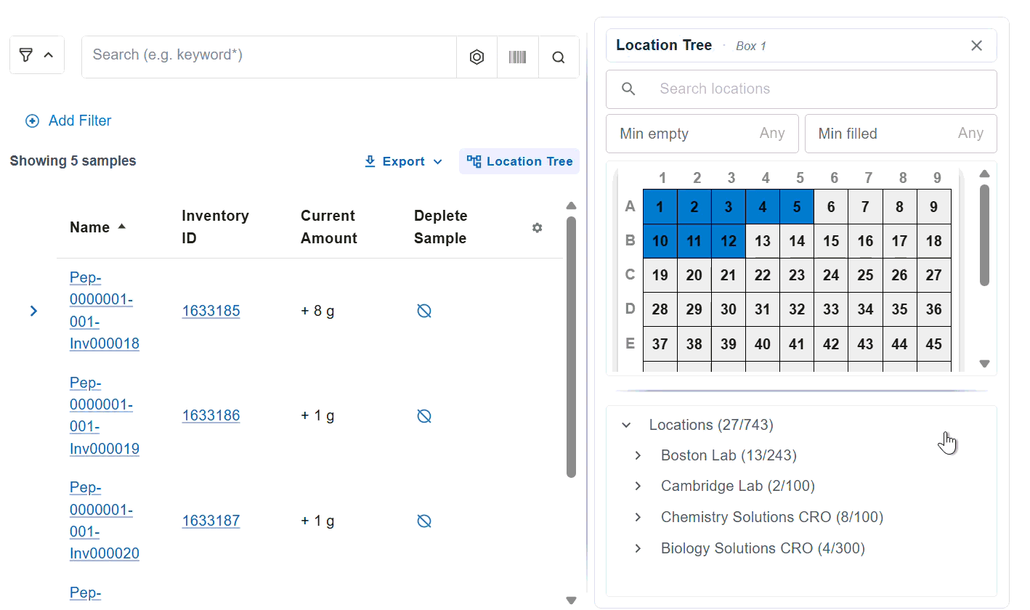Expand the Boston Lab node
1030x610 pixels.
click(x=638, y=455)
